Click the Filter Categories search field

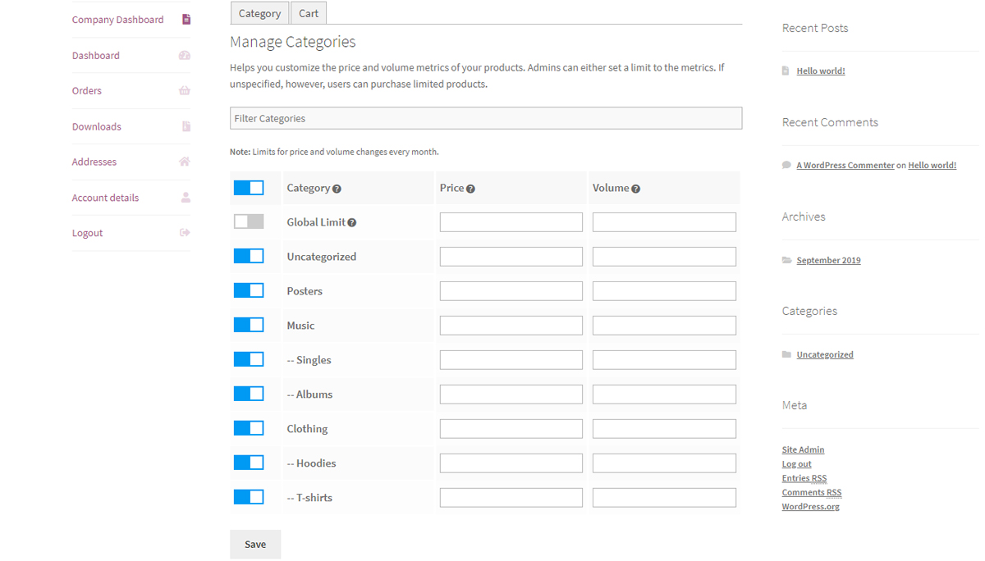(486, 118)
